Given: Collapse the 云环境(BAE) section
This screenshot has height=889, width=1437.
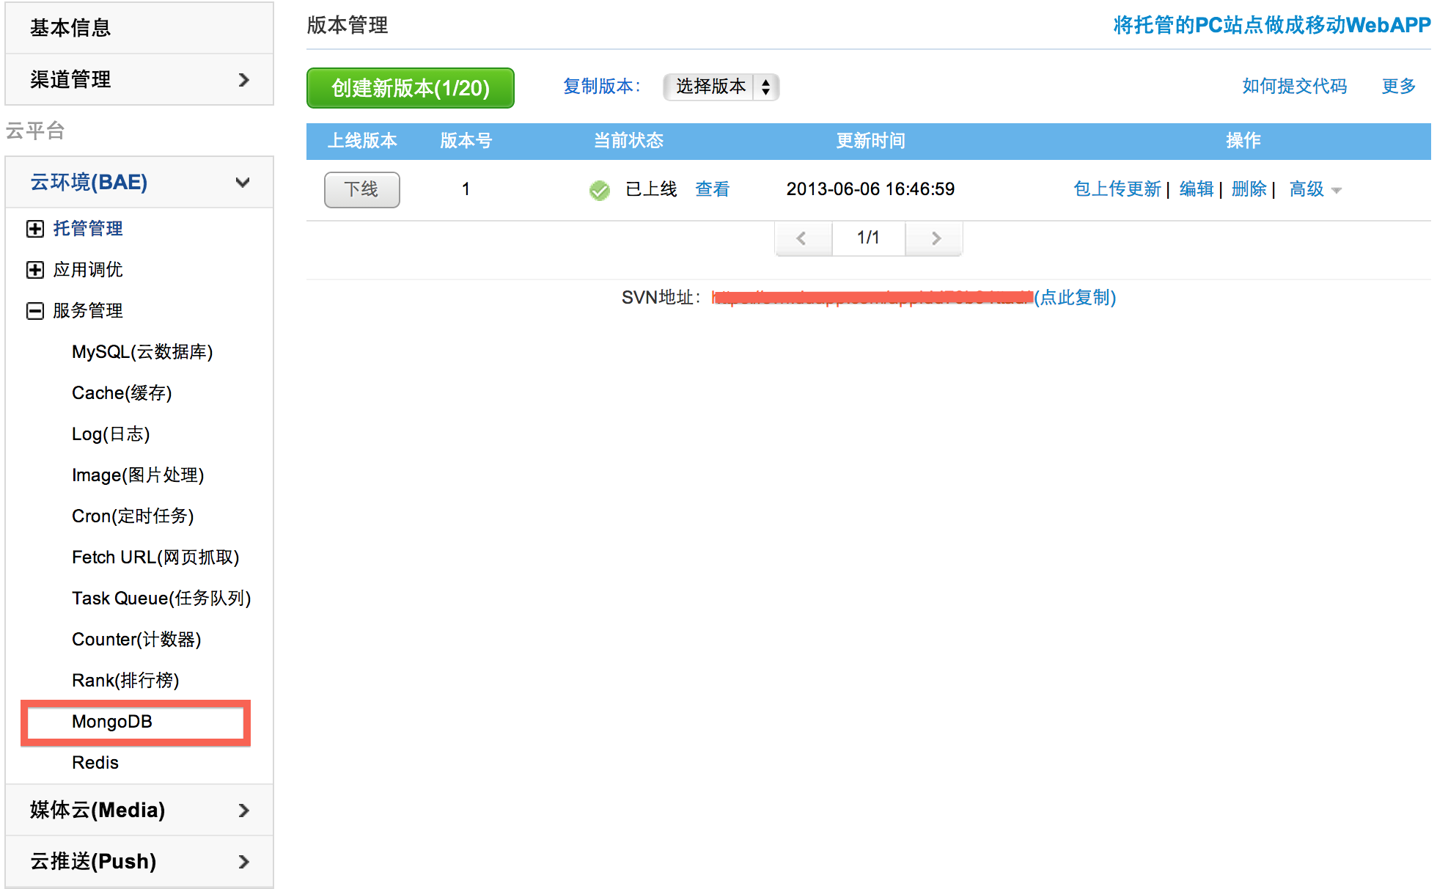Looking at the screenshot, I should coord(242,182).
